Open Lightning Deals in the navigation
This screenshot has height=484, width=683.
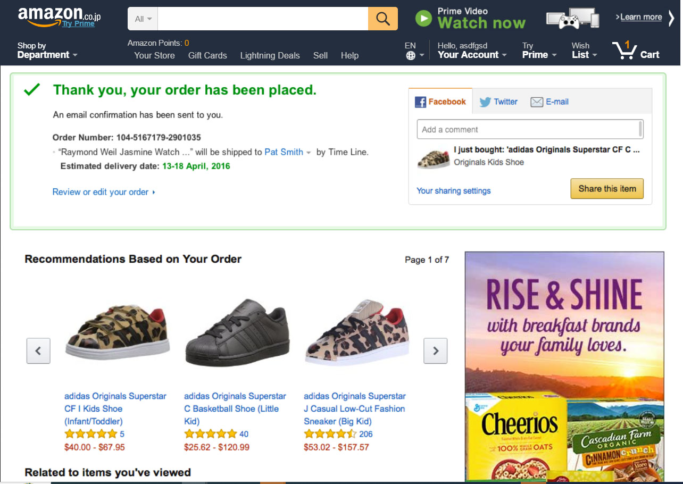tap(270, 55)
